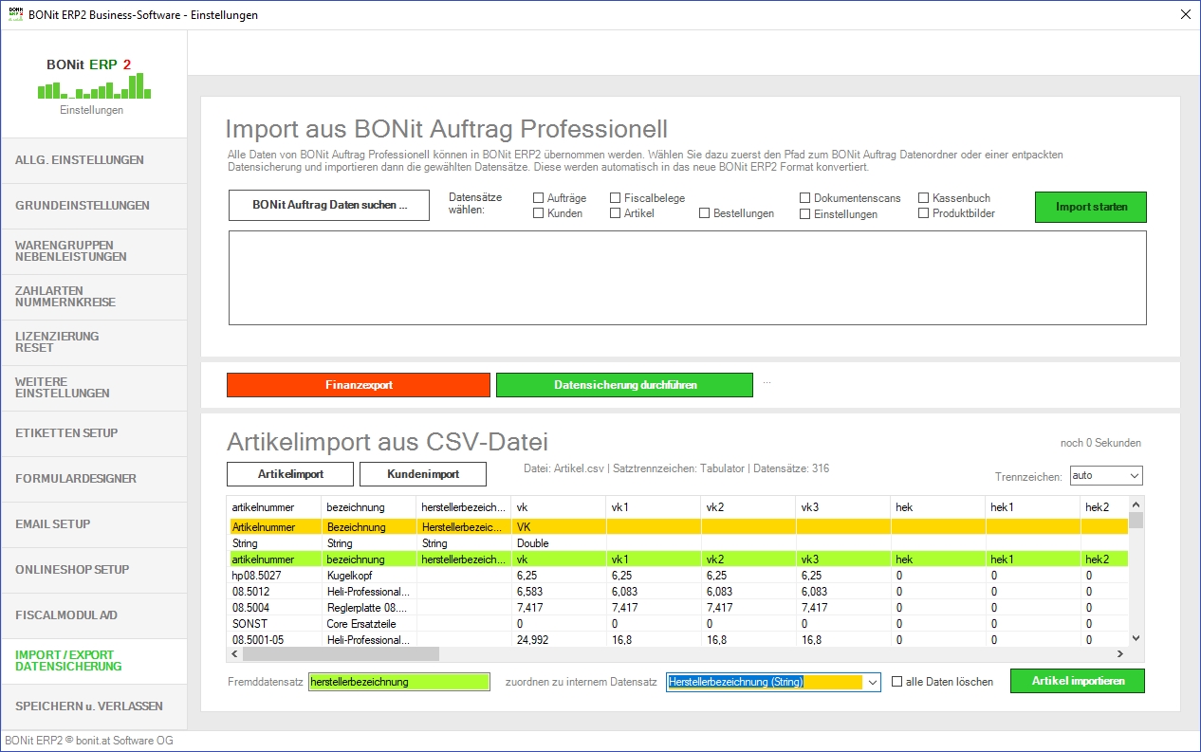Click the Artikel importieren button
The image size is (1201, 752).
[1078, 681]
